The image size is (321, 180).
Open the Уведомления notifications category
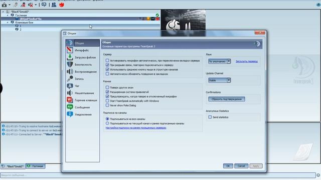click(82, 114)
